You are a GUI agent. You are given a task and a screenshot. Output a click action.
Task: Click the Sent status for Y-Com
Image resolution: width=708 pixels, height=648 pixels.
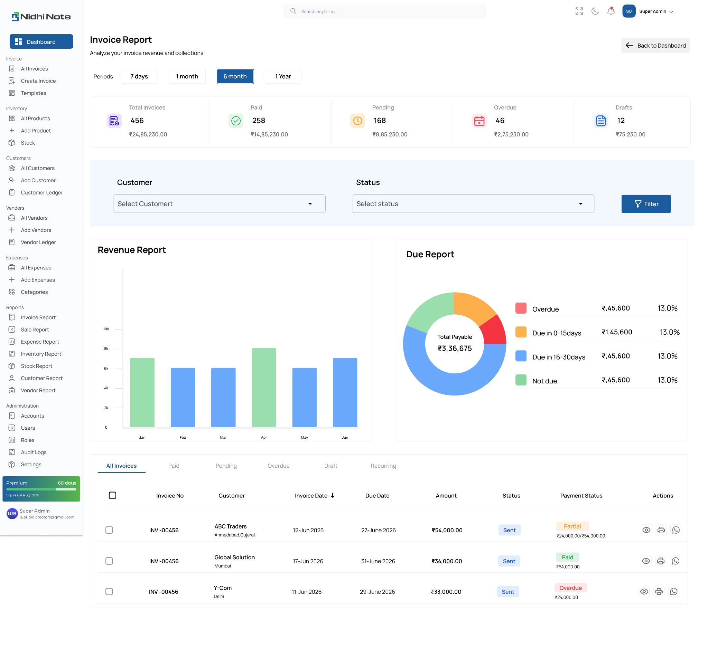pyautogui.click(x=508, y=592)
